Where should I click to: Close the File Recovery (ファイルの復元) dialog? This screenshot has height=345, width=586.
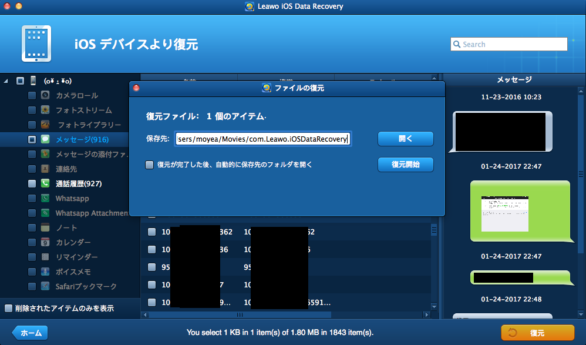(136, 88)
